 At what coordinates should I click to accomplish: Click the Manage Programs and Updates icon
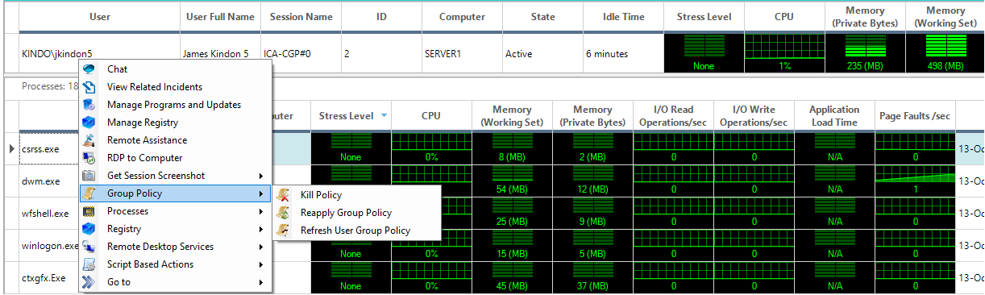[90, 105]
